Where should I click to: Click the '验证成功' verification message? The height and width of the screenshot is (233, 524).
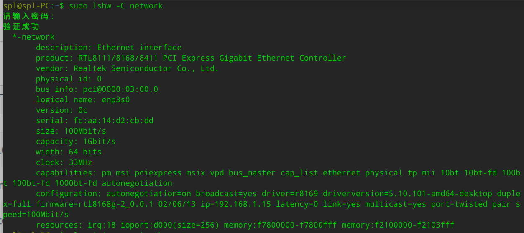pos(21,27)
